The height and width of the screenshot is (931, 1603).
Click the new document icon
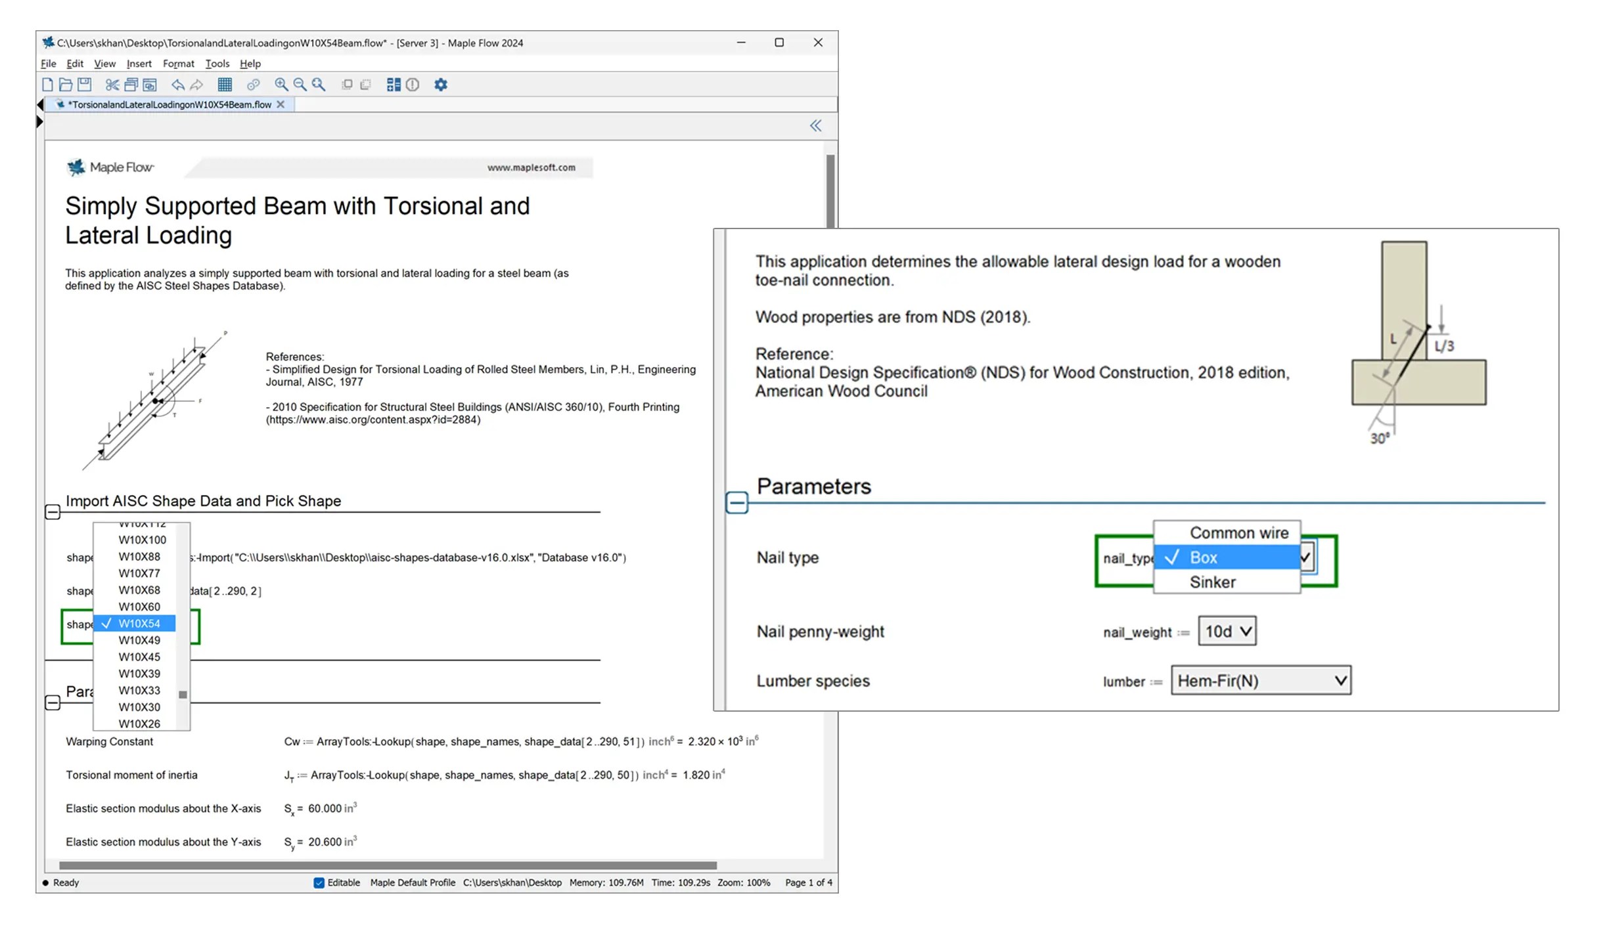click(47, 85)
